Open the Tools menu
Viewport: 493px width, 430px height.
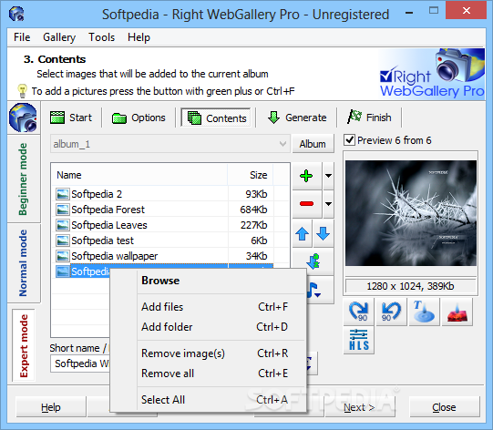tap(101, 37)
